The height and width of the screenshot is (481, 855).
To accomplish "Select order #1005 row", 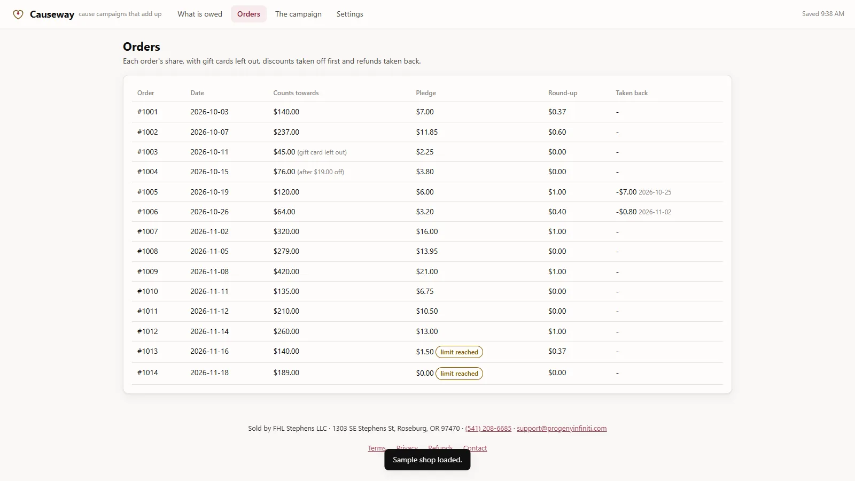I will coord(428,192).
